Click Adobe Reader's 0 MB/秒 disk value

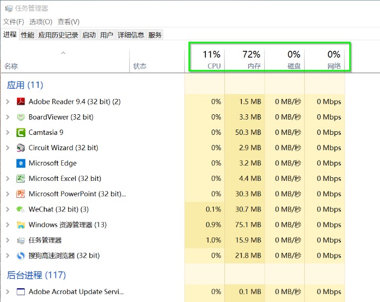point(288,102)
